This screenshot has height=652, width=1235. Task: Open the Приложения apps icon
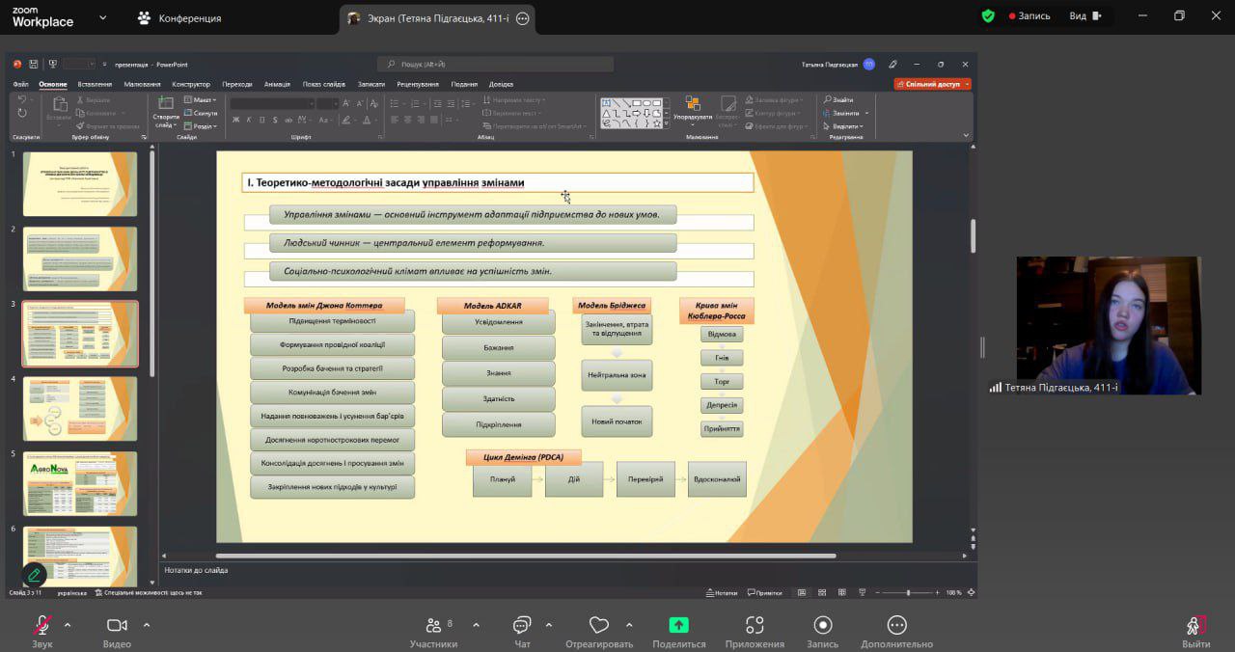click(755, 626)
